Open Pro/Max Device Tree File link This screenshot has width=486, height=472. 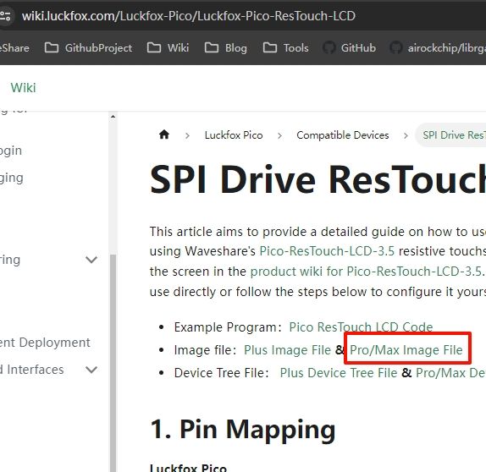(450, 373)
